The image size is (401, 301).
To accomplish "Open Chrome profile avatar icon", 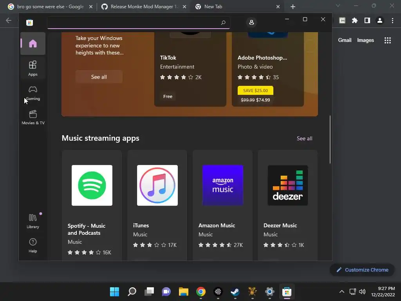I will click(380, 20).
